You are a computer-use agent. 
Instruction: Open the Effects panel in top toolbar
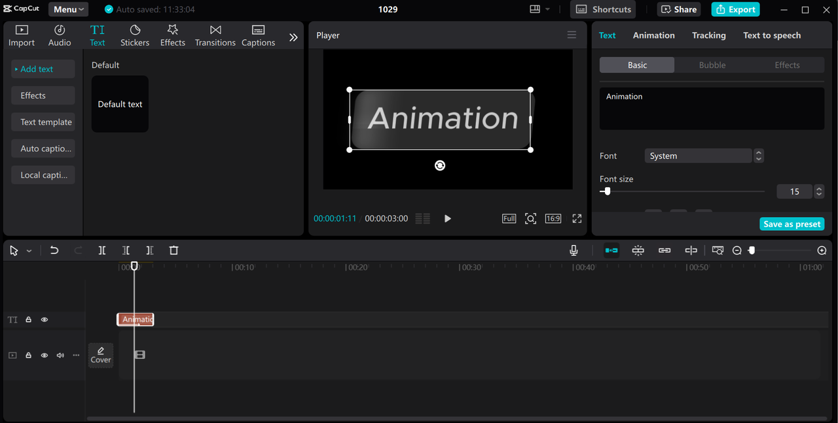(173, 36)
